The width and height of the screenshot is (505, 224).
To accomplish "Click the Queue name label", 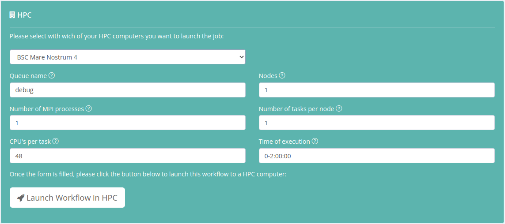I will [x=28, y=76].
